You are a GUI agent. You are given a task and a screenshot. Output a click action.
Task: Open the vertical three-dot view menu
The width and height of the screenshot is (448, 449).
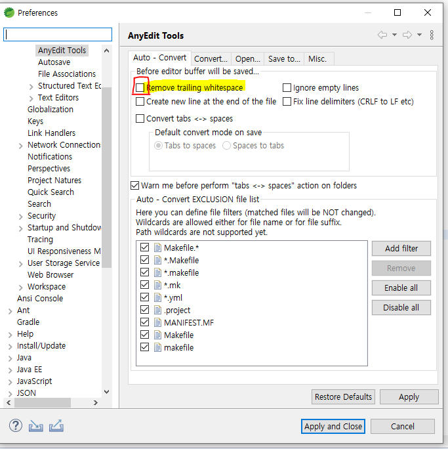(x=432, y=35)
